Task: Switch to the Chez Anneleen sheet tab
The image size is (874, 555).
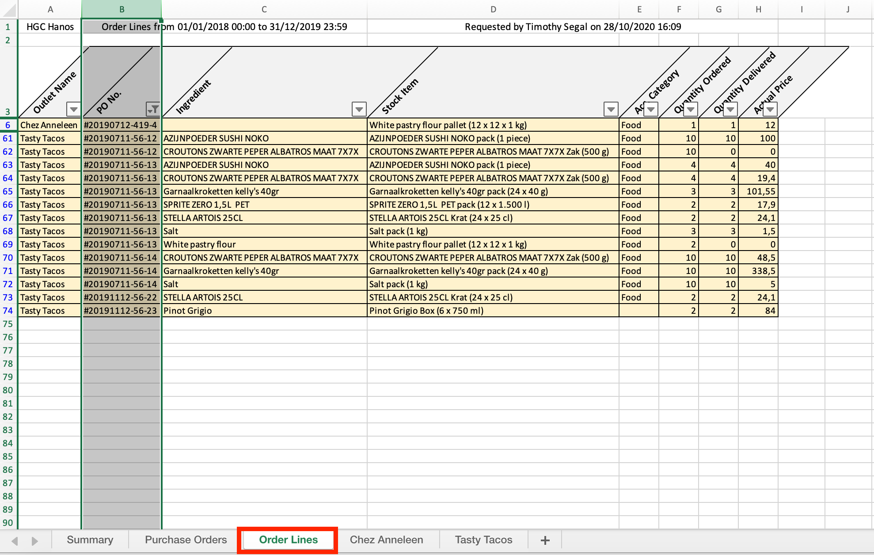Action: pos(387,540)
